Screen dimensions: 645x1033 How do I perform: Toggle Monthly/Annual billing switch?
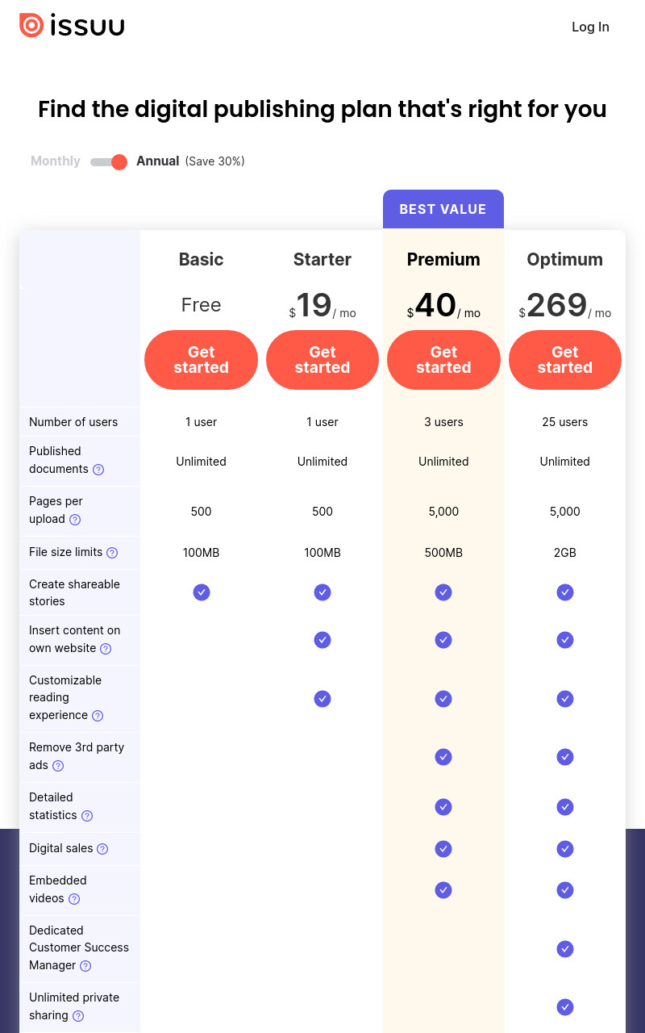109,161
